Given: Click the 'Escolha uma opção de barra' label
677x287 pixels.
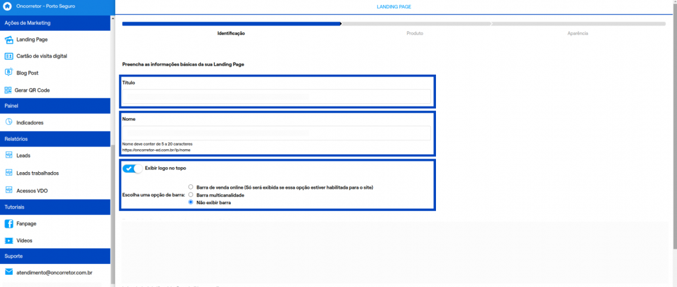Looking at the screenshot, I should pyautogui.click(x=154, y=195).
